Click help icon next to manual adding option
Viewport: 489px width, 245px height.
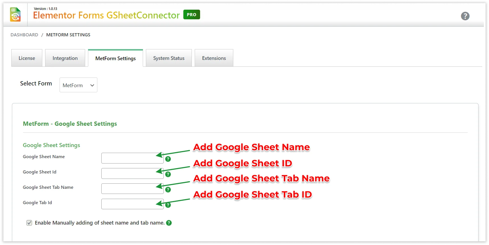[x=169, y=223]
